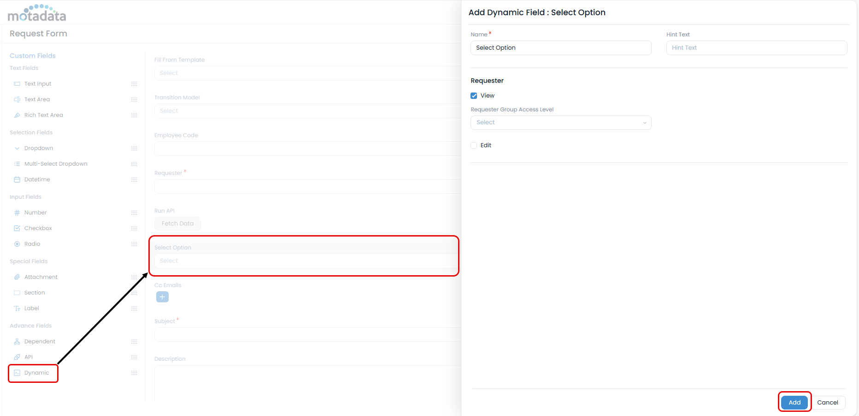Click the drag handle for Datetime

(x=134, y=179)
